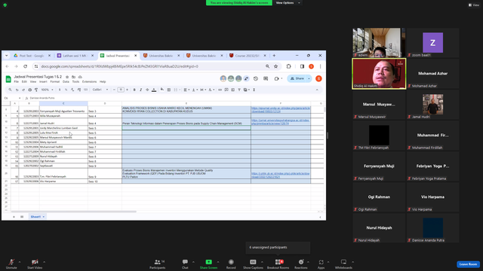
Task: Open the cell fill color picker
Action: (x=162, y=90)
